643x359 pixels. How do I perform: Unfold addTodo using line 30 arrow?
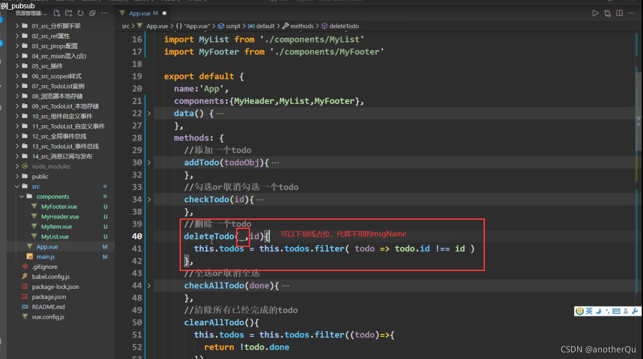coord(149,162)
